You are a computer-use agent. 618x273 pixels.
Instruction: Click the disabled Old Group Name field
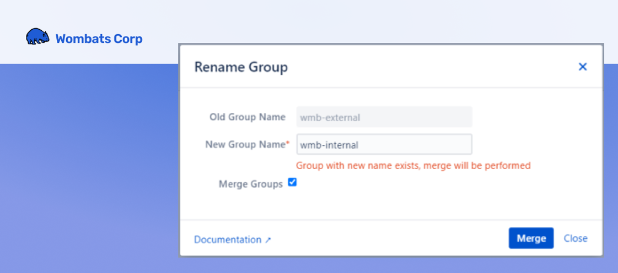pos(413,117)
